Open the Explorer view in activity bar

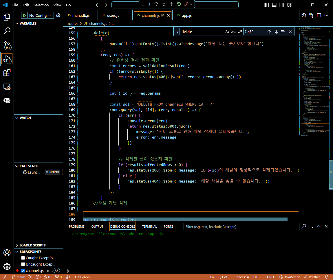click(x=7, y=17)
